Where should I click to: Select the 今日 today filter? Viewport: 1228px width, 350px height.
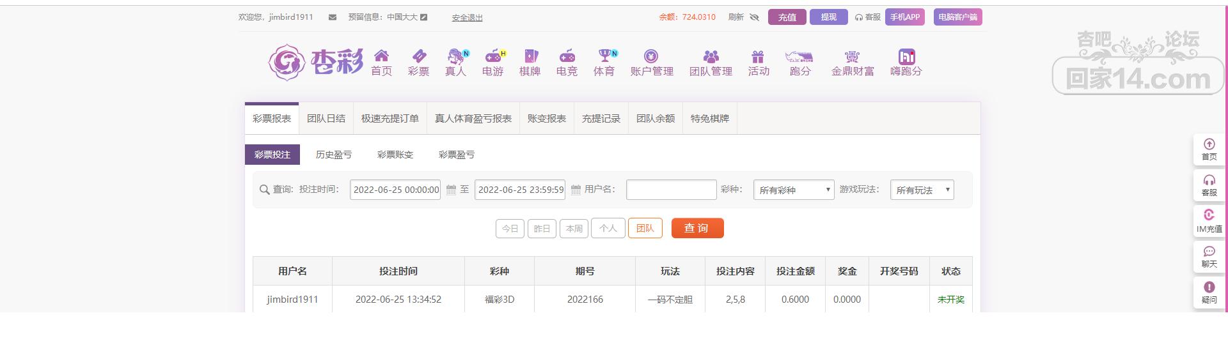click(510, 229)
